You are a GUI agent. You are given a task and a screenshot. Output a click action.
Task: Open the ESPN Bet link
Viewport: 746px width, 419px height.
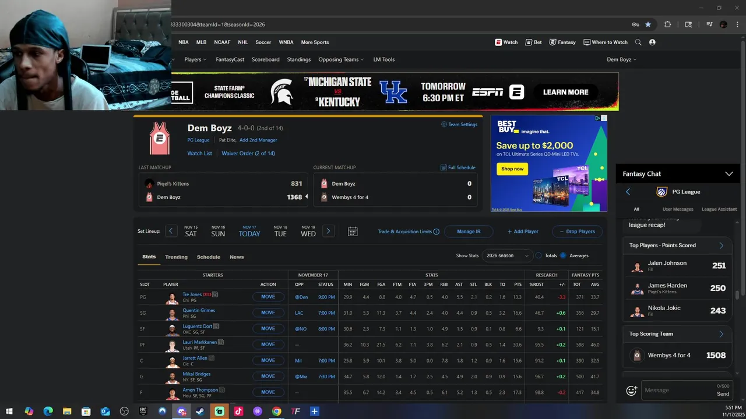point(533,42)
